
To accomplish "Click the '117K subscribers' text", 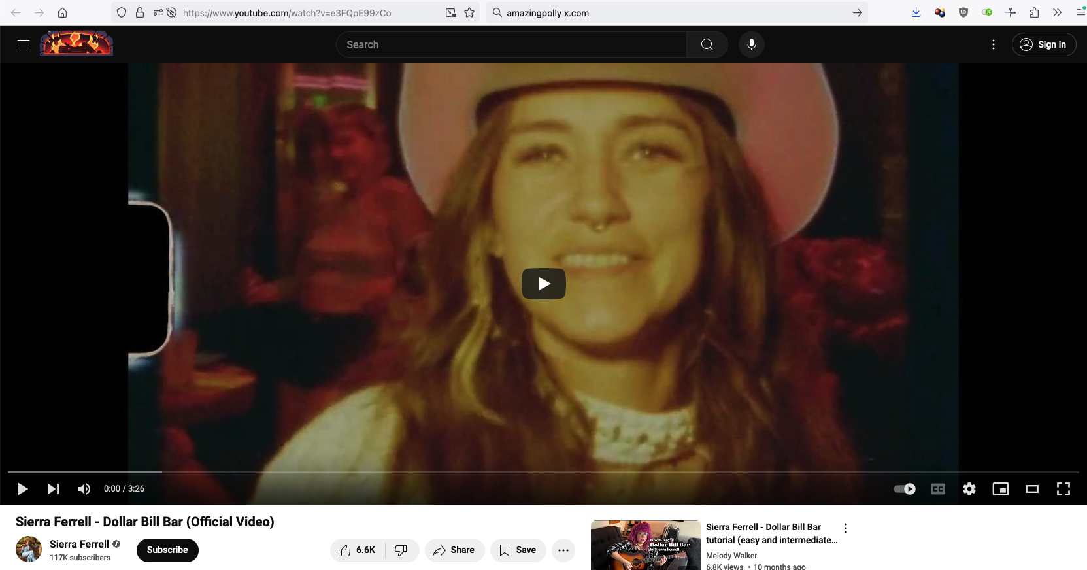I will click(x=80, y=558).
